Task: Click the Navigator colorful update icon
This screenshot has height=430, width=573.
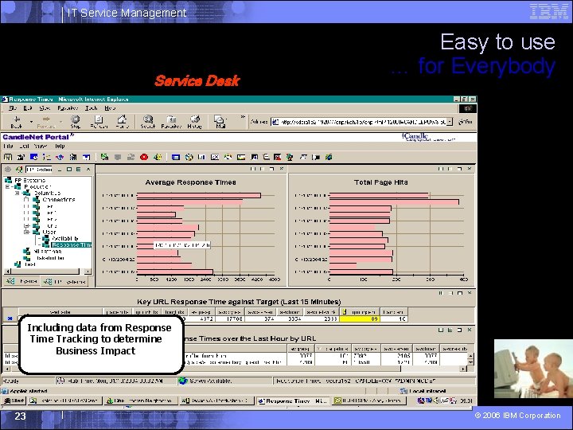Action: 18,170
